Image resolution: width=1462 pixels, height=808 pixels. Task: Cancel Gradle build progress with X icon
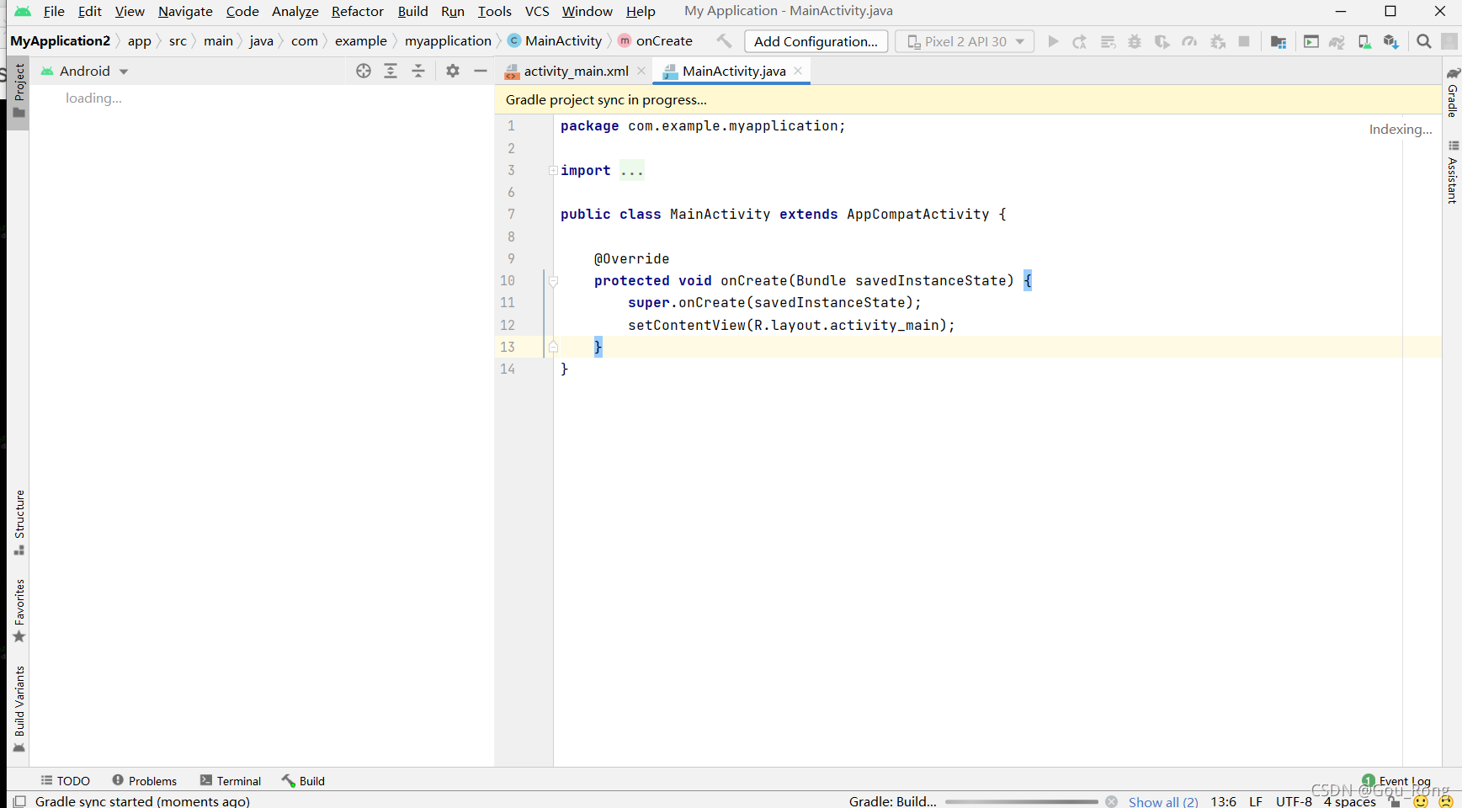click(1112, 801)
